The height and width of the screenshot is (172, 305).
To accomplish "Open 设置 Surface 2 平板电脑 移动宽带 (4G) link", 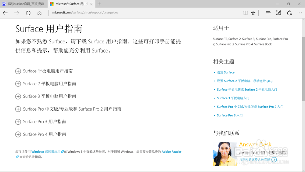I will click(245, 81).
